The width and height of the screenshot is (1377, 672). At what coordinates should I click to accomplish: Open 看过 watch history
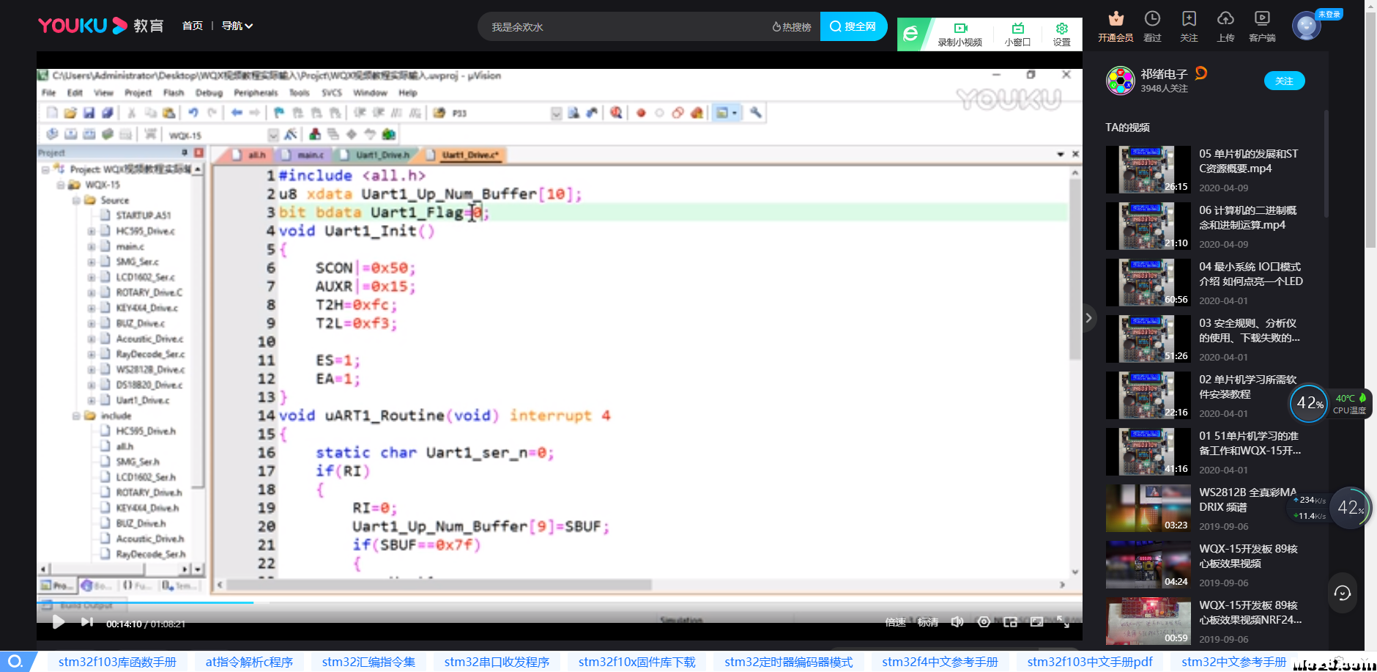click(1152, 26)
